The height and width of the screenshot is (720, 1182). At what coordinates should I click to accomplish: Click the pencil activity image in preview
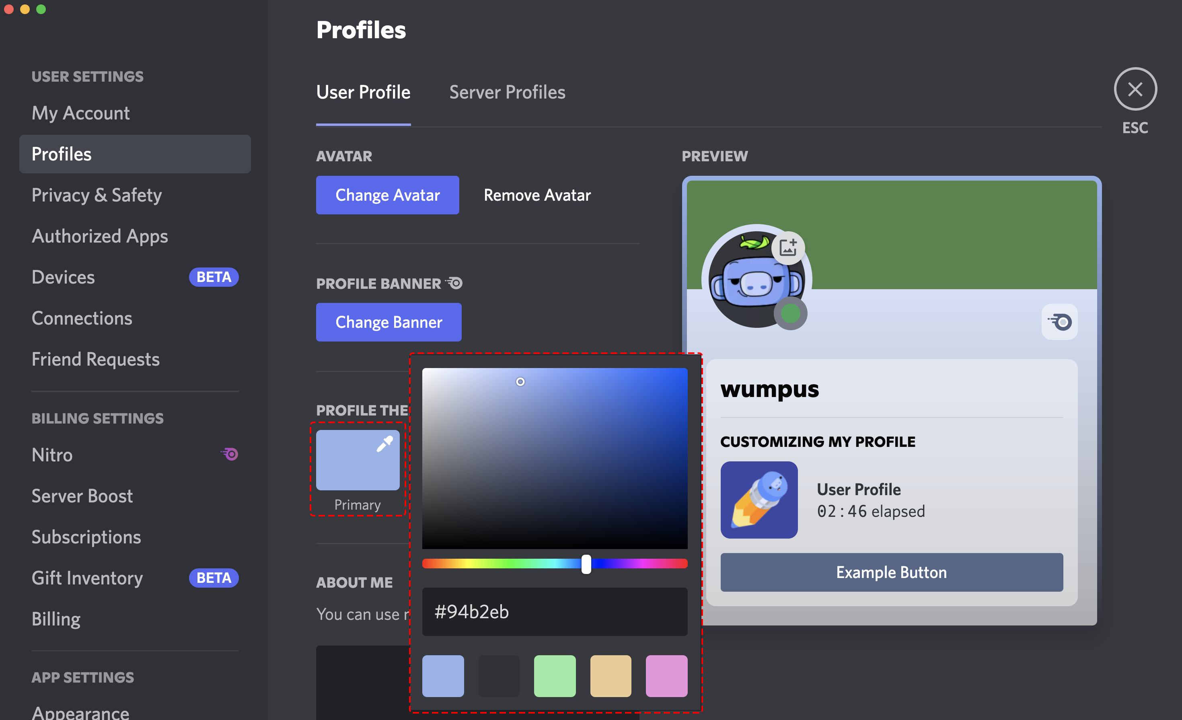coord(759,500)
